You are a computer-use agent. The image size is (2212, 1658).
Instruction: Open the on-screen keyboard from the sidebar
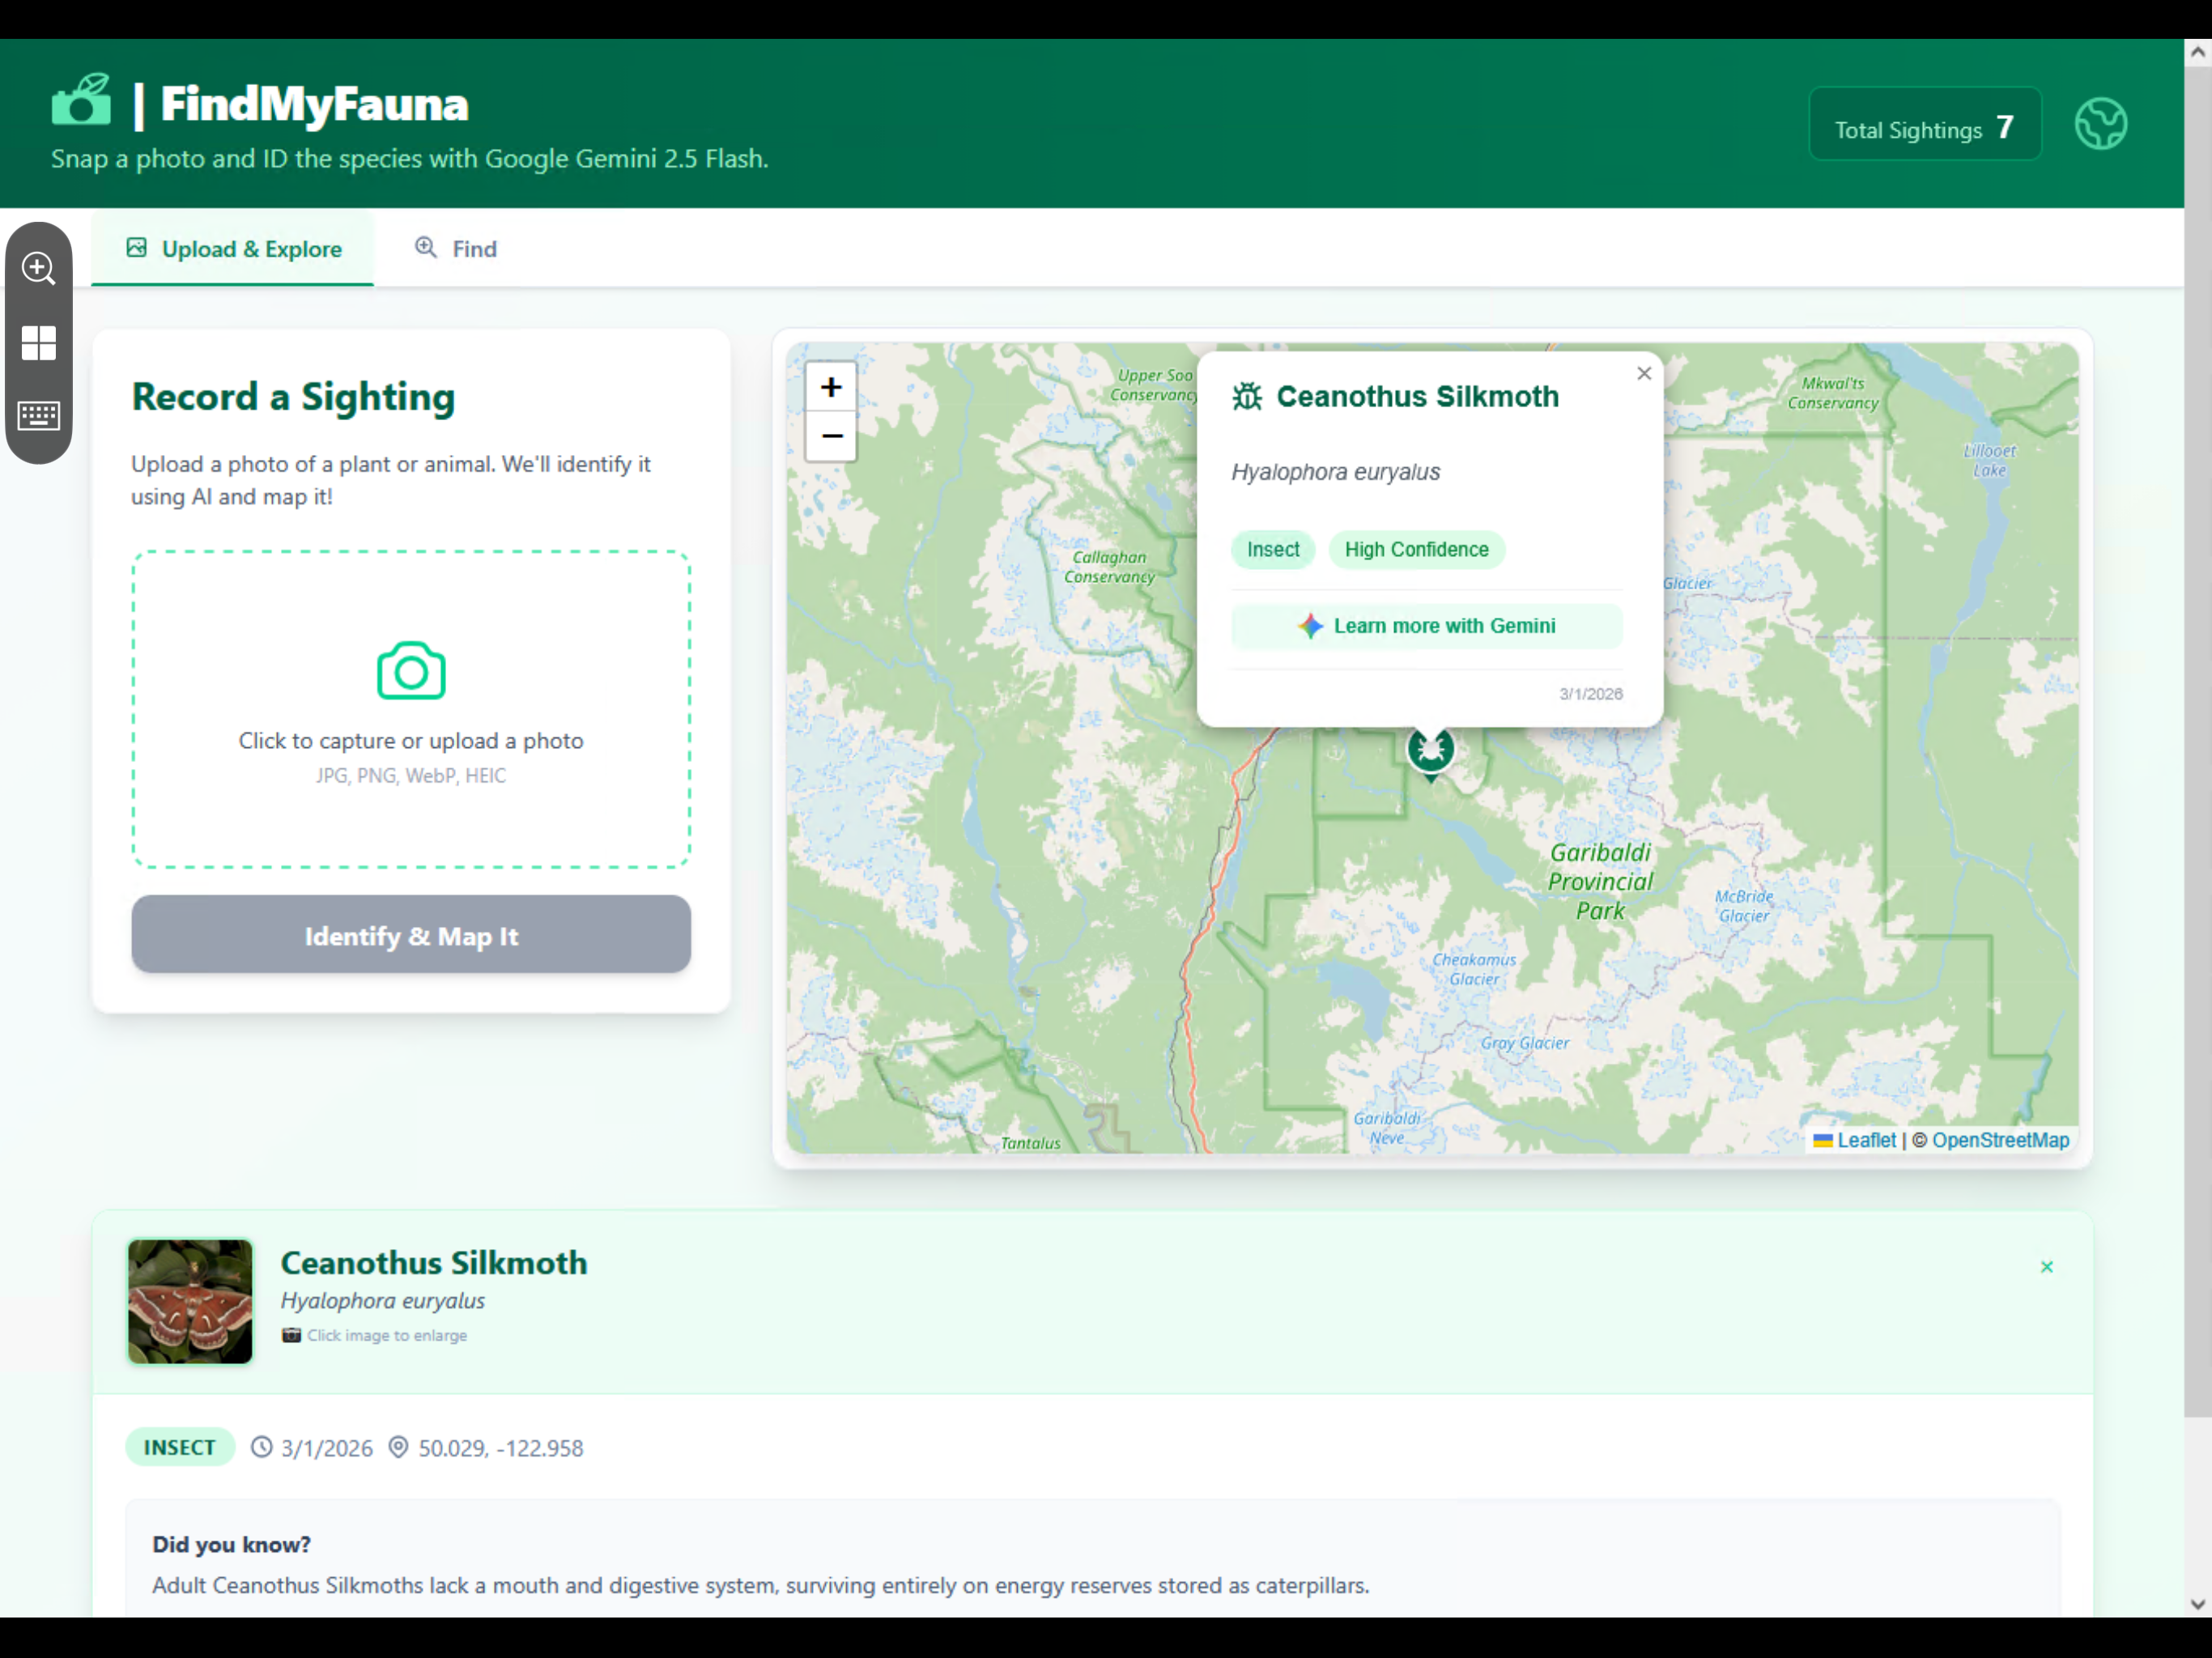(39, 415)
